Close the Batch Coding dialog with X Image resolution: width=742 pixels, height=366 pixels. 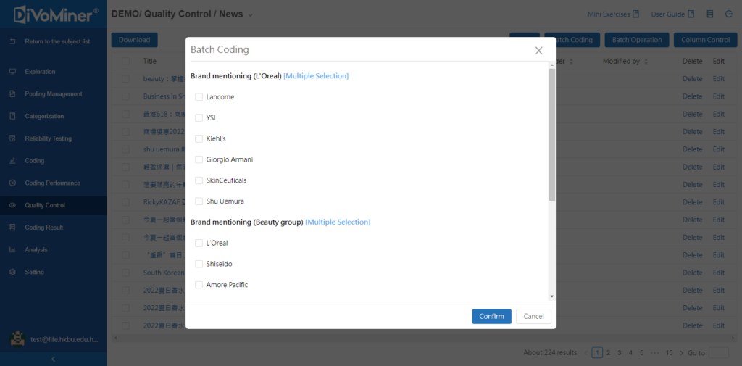click(538, 51)
